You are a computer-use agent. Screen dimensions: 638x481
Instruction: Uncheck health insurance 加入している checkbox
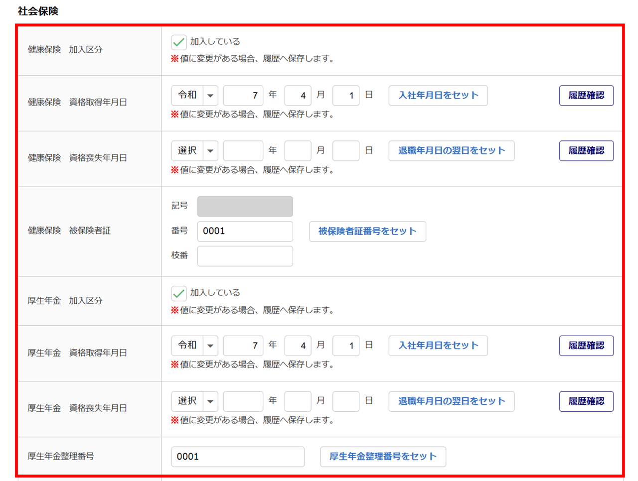click(x=178, y=42)
